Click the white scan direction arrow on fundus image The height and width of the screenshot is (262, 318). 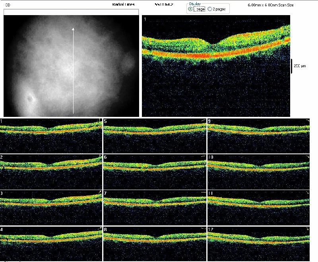click(73, 70)
